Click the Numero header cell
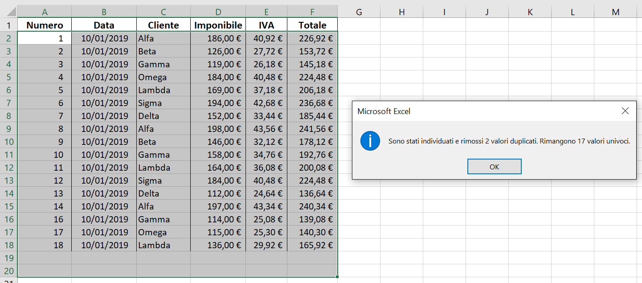Viewport: 642px width, 283px height. pyautogui.click(x=45, y=25)
